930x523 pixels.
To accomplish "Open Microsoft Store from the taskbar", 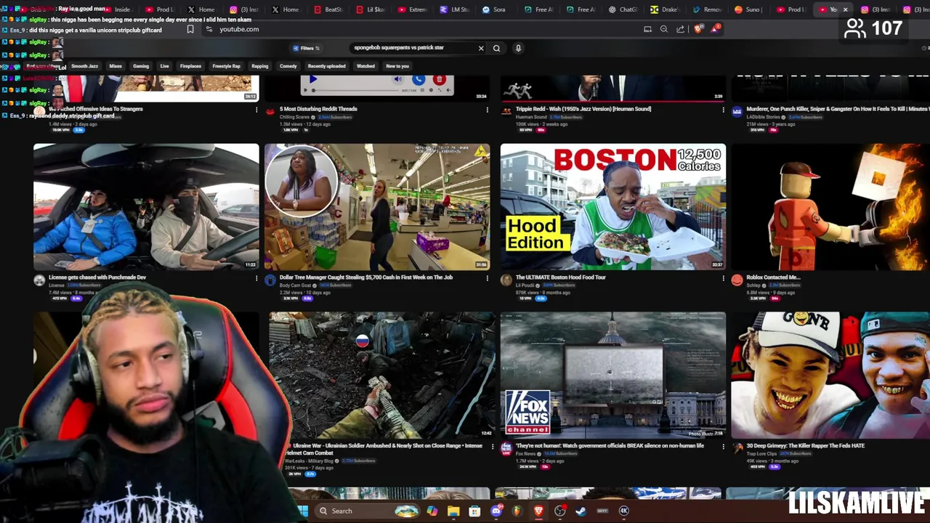I will click(474, 511).
